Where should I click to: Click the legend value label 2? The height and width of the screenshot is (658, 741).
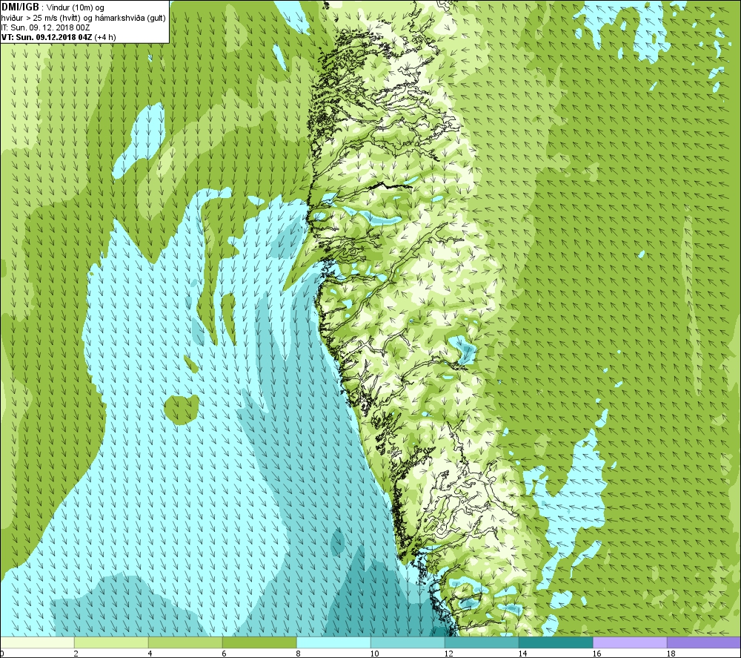(76, 654)
